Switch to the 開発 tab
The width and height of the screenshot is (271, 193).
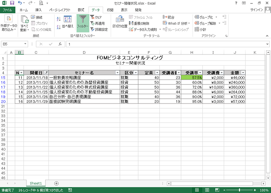point(138,10)
